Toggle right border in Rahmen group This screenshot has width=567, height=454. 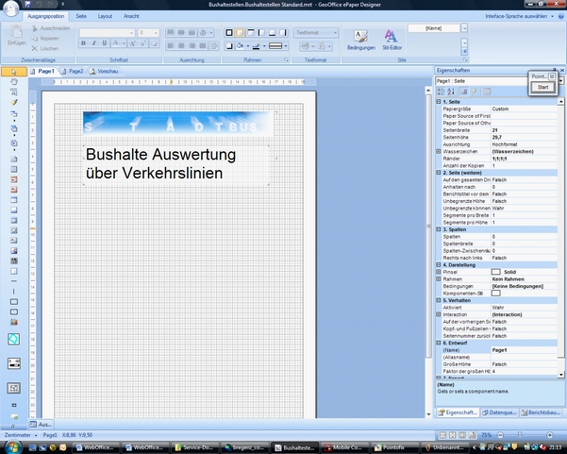click(283, 33)
